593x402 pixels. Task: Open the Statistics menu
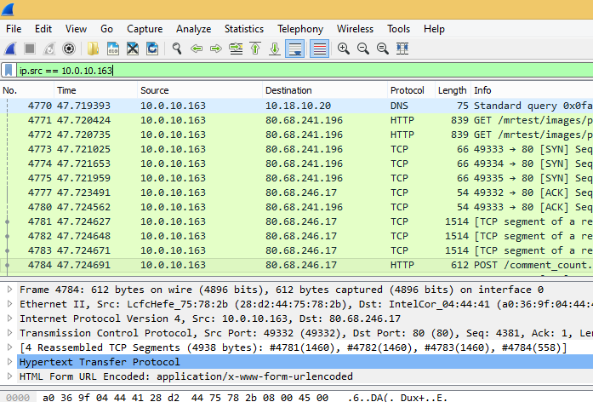[243, 29]
